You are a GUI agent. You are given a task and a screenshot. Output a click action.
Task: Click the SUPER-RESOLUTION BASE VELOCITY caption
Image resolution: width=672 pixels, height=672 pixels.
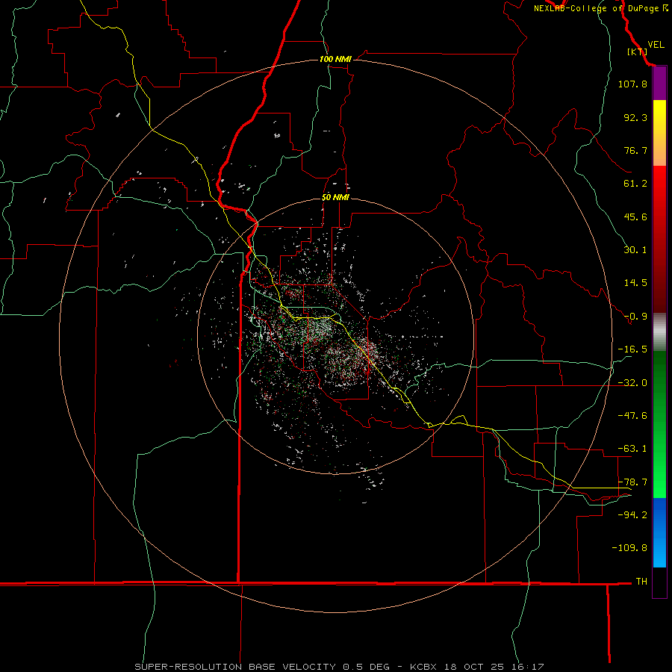click(x=235, y=667)
